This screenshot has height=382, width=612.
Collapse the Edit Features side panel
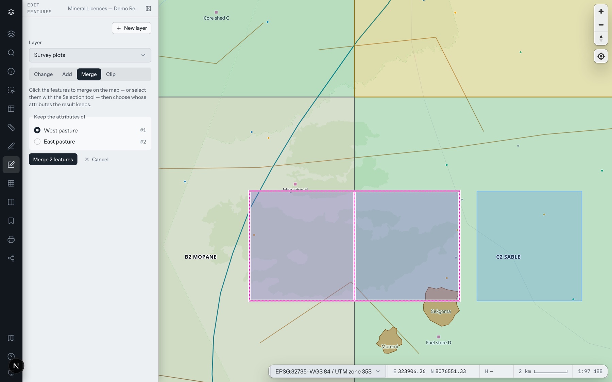pyautogui.click(x=148, y=8)
